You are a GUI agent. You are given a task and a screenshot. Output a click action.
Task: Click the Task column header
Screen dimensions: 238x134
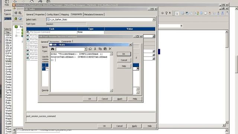52,29
